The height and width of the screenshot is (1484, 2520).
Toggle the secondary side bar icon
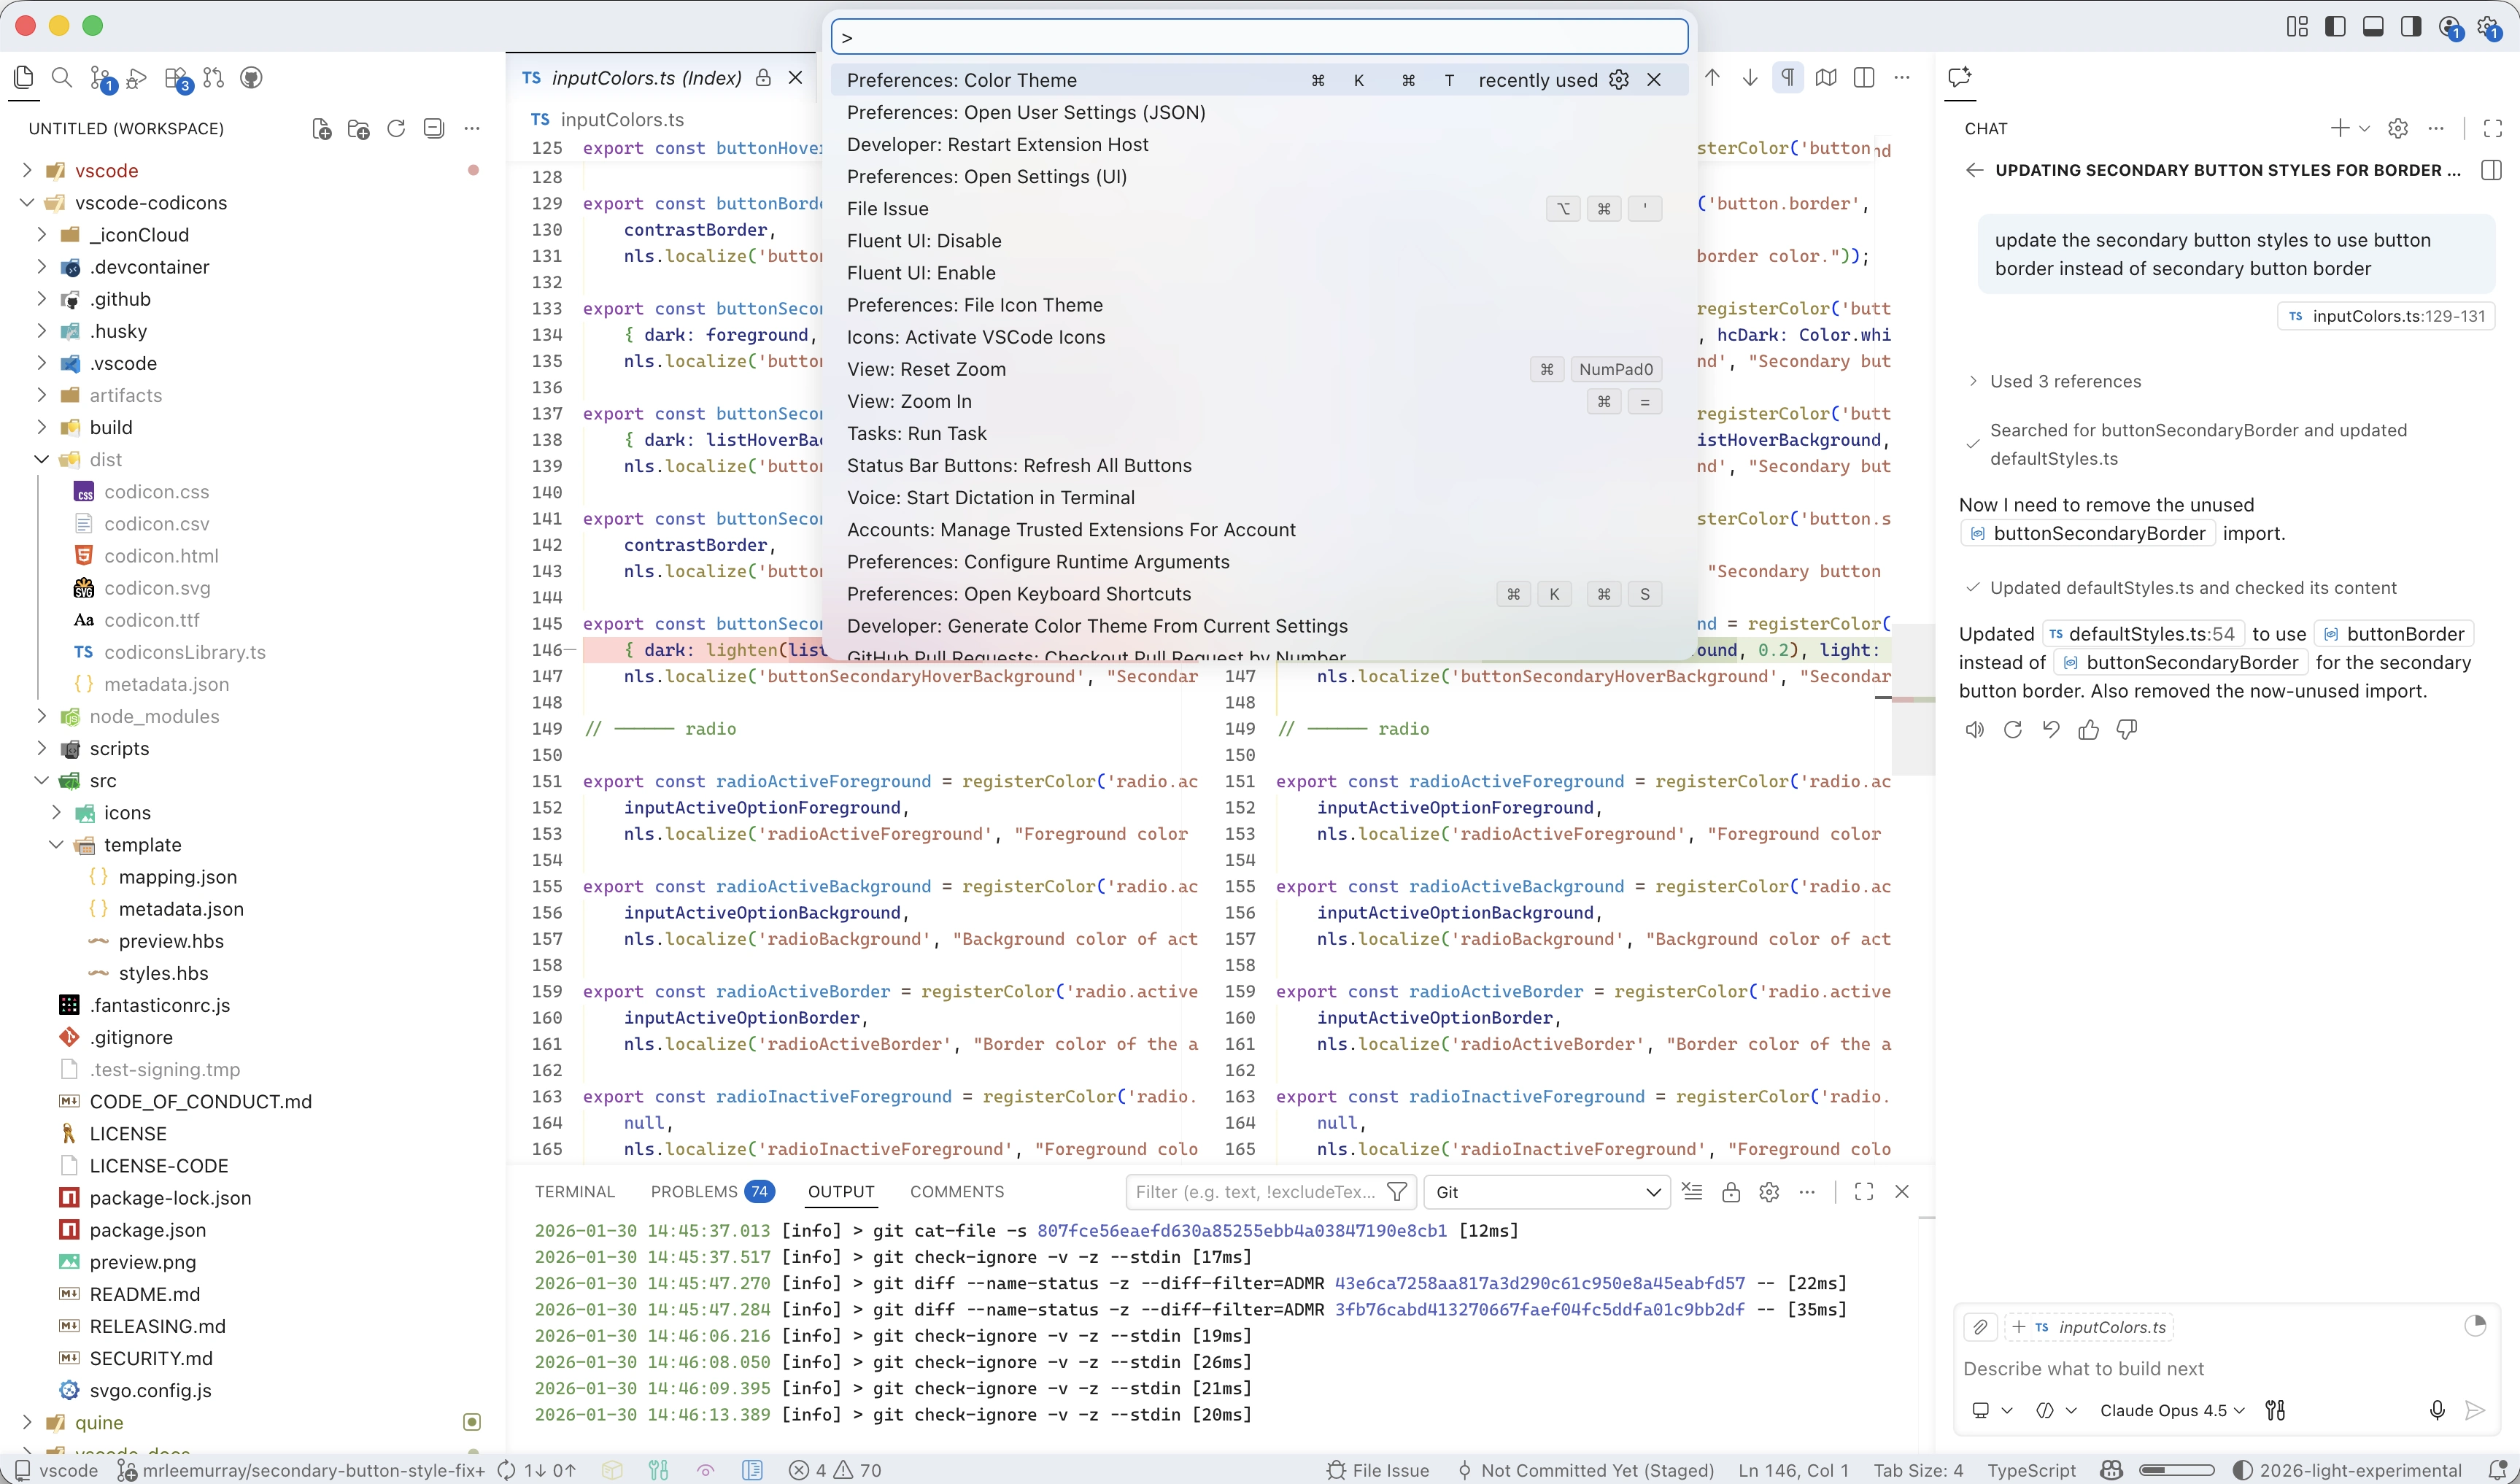point(2411,27)
